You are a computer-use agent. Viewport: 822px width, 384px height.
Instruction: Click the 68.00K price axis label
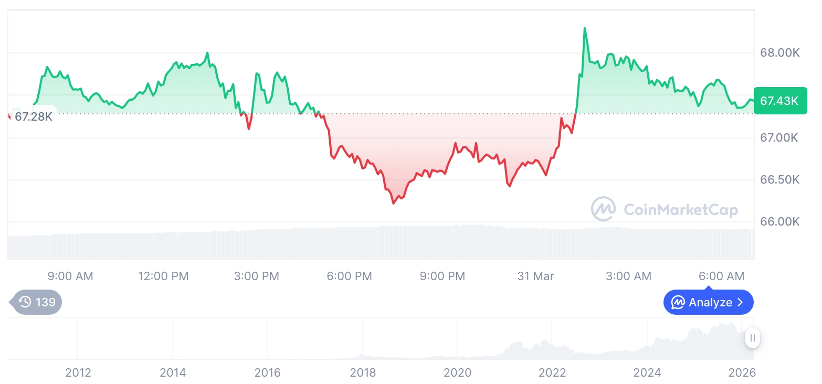pos(779,53)
